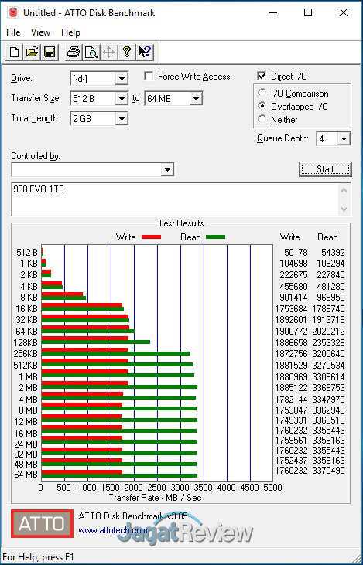Click the ATTO logo image
The image size is (363, 565).
[43, 523]
